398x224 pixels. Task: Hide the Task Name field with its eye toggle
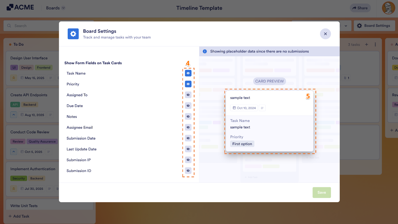pos(188,73)
